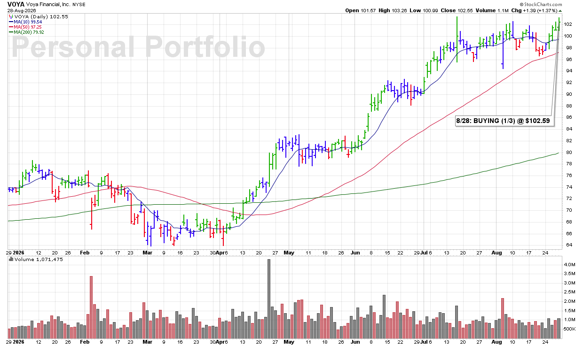Click the price bar icon beside VOYA (Daily)
Image resolution: width=583 pixels, height=346 pixels.
click(11, 17)
